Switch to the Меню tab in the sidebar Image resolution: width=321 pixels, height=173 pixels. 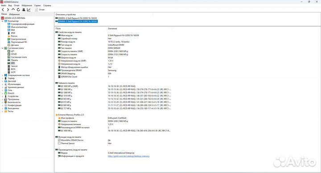click(4, 14)
